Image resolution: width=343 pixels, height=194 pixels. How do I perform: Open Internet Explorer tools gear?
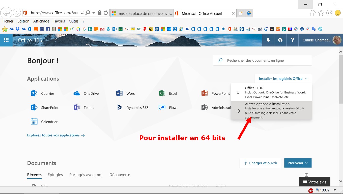329,13
